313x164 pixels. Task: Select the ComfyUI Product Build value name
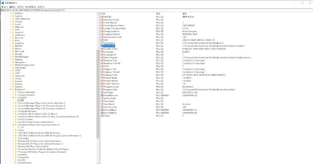115,28
